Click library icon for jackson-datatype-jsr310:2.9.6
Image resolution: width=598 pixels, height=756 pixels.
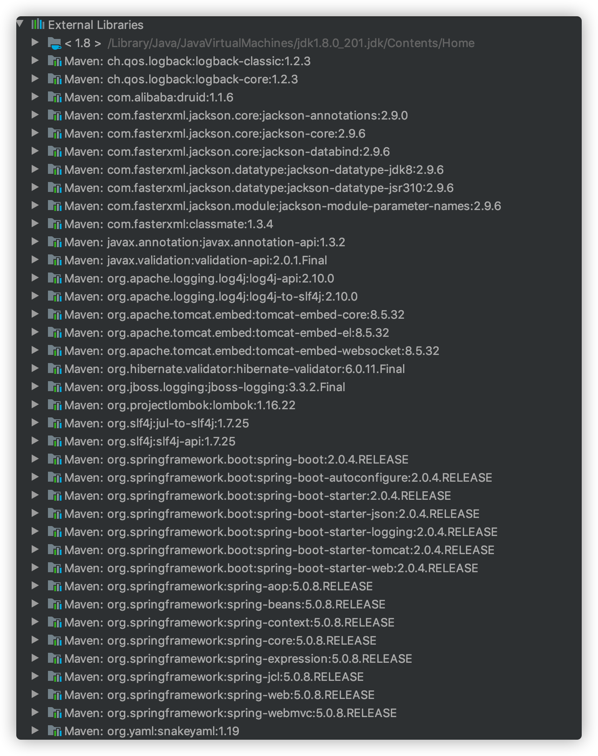tap(54, 188)
